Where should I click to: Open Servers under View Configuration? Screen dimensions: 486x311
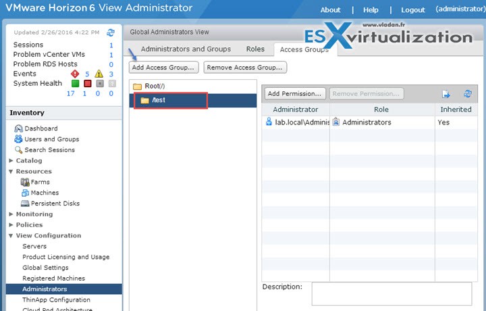34,246
